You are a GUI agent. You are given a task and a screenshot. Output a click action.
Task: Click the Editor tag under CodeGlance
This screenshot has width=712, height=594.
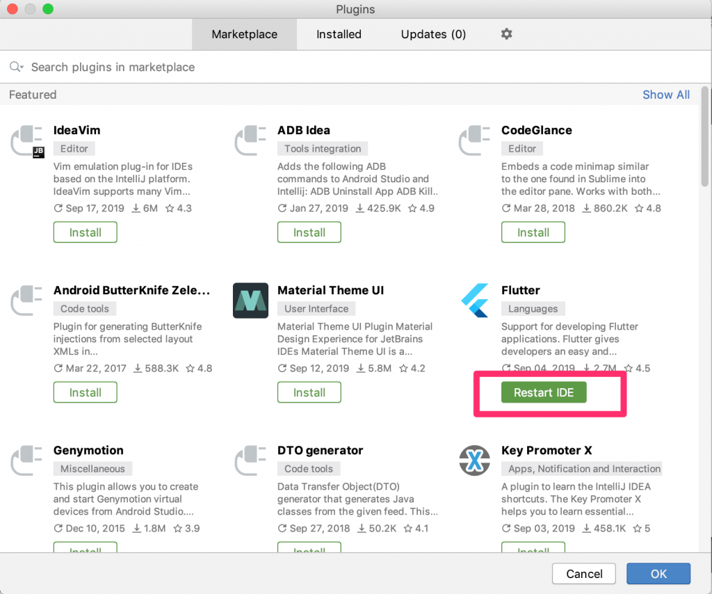[x=522, y=149]
